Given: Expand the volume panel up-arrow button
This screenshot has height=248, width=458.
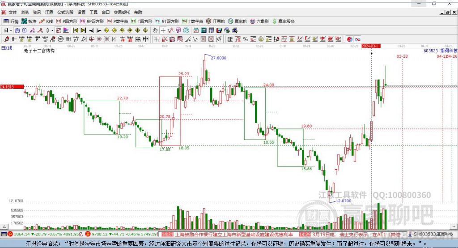Looking at the screenshot, I should (4, 227).
